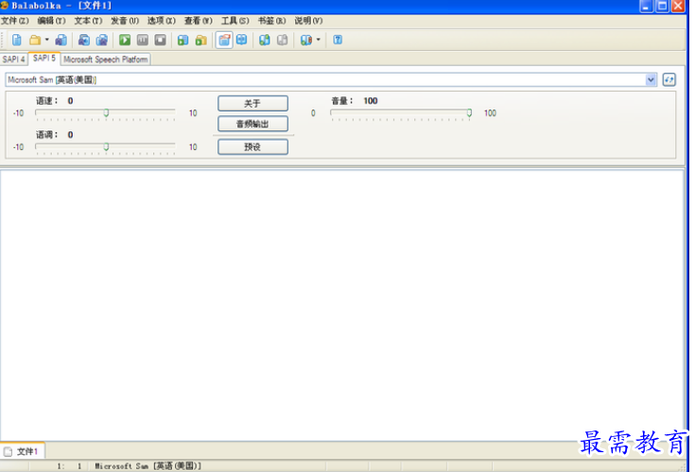Save the document using the toolbar icon

(x=61, y=41)
